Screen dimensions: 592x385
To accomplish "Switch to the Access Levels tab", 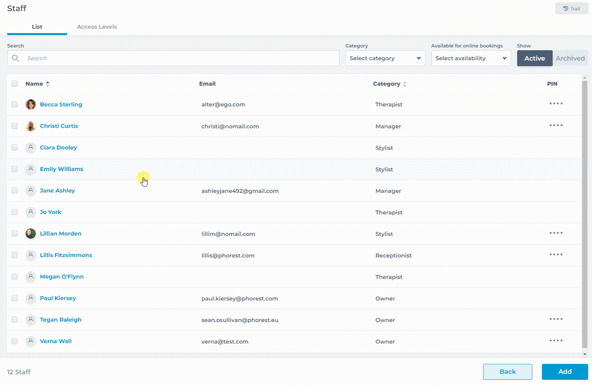I will (x=97, y=27).
